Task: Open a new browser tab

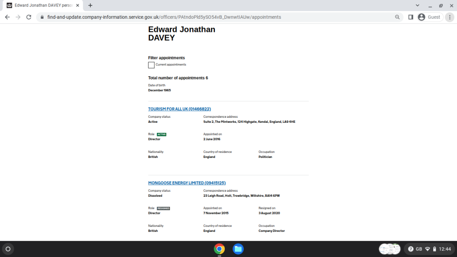Action: click(90, 5)
